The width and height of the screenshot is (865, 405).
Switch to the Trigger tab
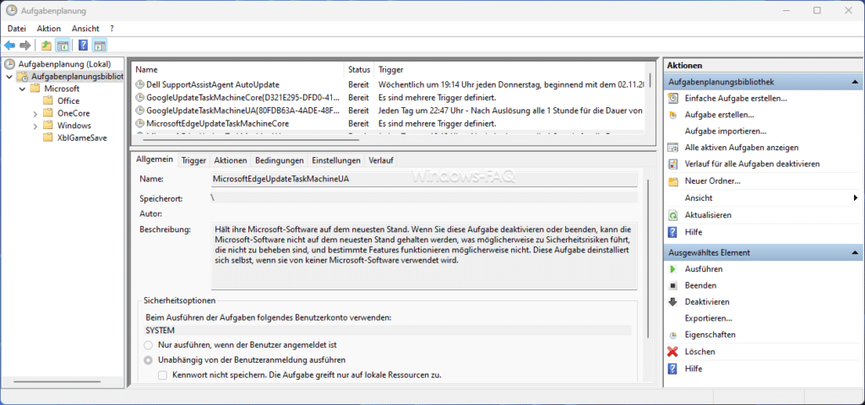point(193,160)
